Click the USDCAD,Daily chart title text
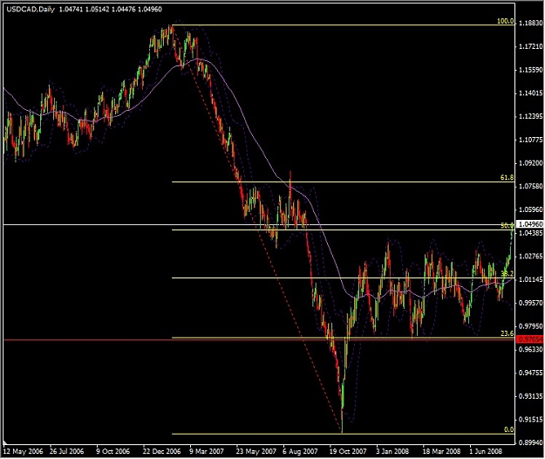 pos(31,10)
